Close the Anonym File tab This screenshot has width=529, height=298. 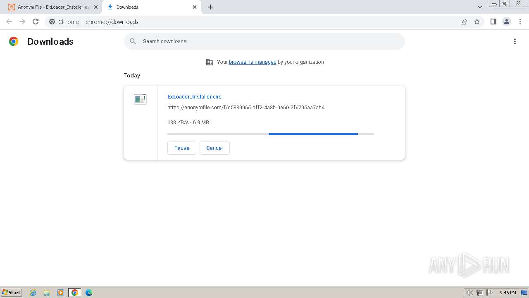point(95,7)
